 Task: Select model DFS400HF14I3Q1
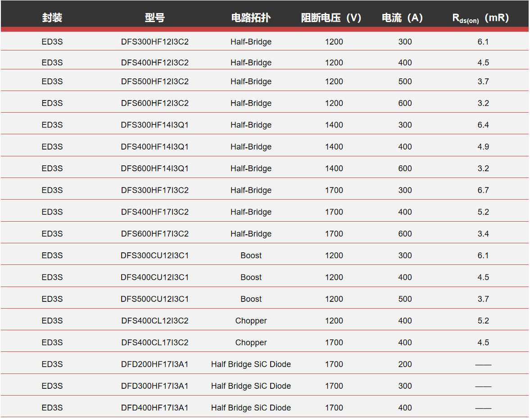(155, 146)
